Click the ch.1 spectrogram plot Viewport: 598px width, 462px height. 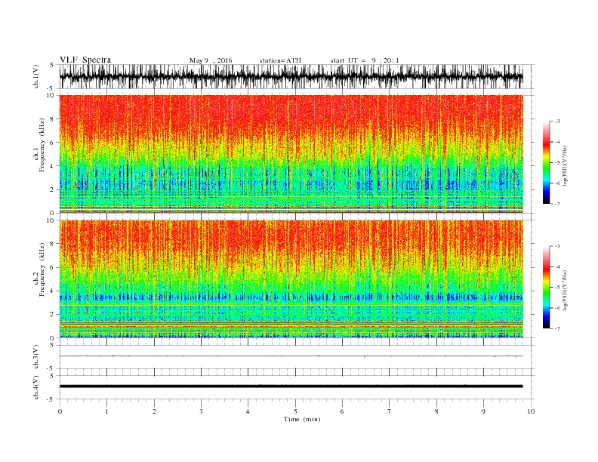[x=291, y=154]
